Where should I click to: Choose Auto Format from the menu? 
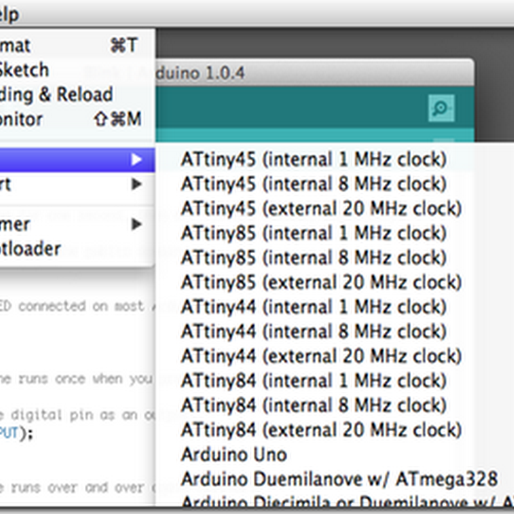click(15, 46)
